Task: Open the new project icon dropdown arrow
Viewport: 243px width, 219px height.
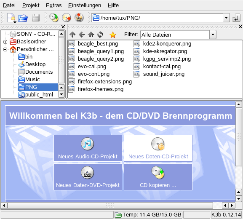Action: point(15,22)
